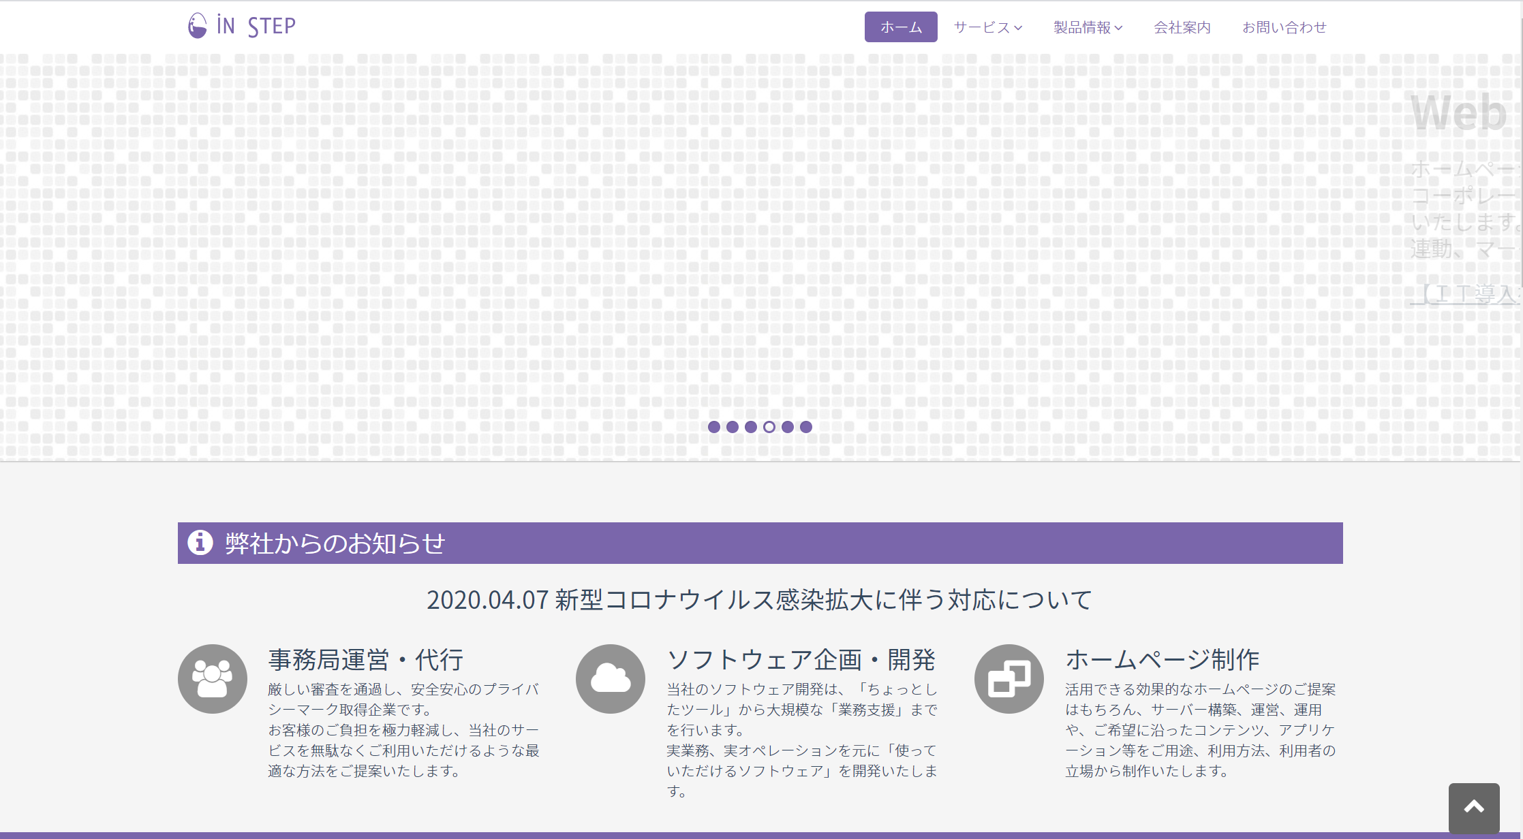Expand the 製品情報 dropdown menu
This screenshot has width=1523, height=839.
point(1088,27)
